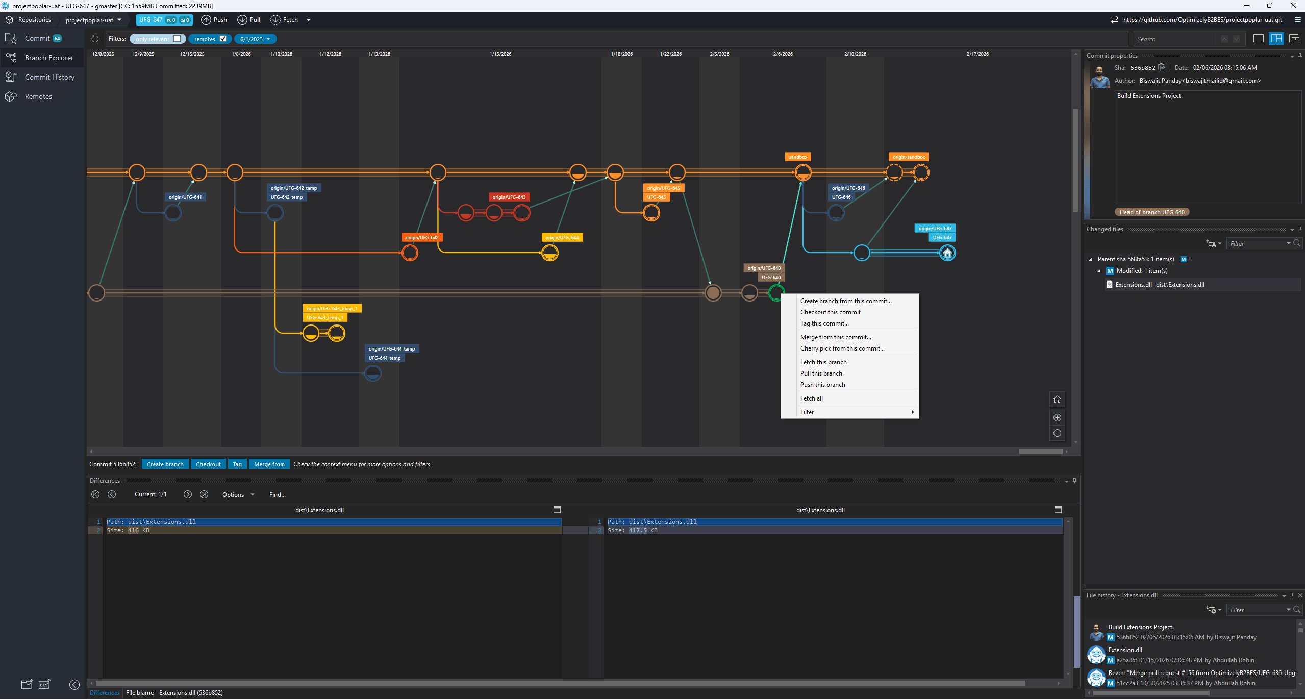Refresh the branch explorer diagram
Screen dimensions: 1305x699
pyautogui.click(x=95, y=39)
